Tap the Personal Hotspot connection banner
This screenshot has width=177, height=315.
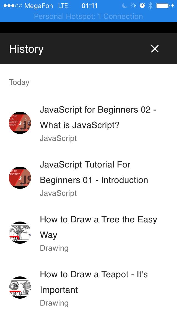pyautogui.click(x=88, y=16)
